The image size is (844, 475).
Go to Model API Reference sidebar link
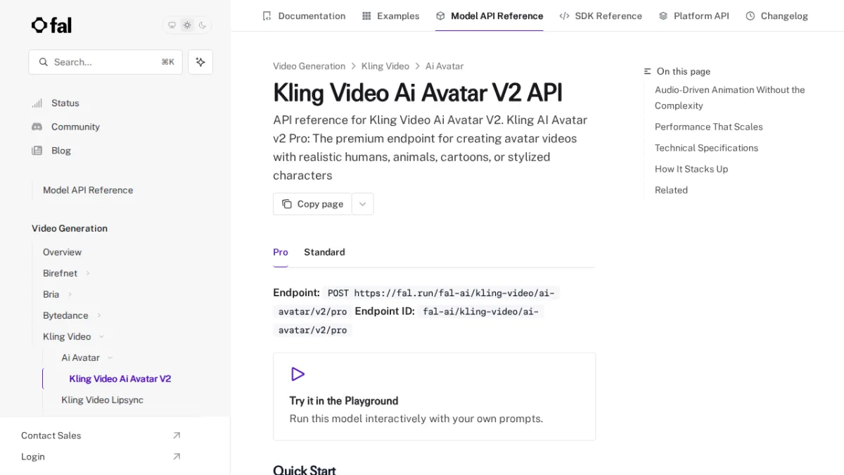88,190
